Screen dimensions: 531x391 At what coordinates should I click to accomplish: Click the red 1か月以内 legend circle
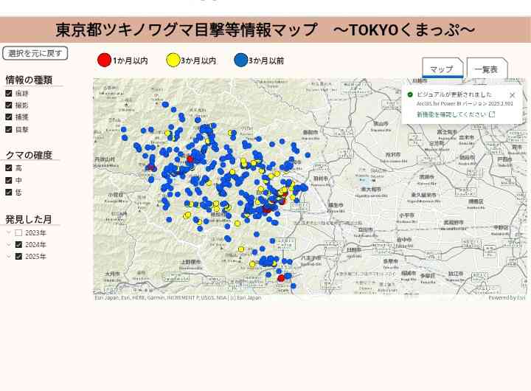click(104, 60)
